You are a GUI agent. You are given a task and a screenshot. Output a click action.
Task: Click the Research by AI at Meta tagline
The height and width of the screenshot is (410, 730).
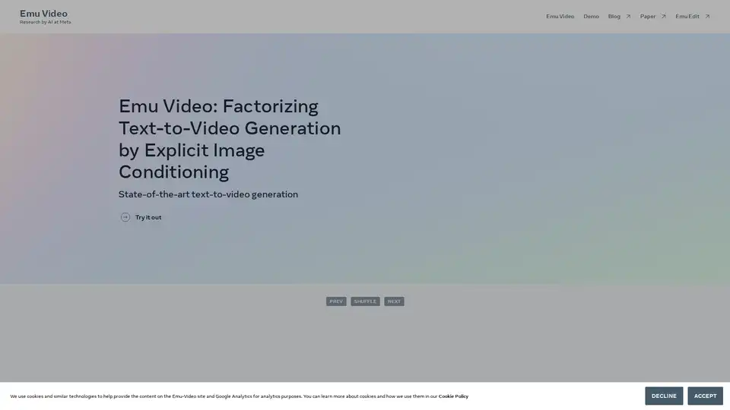pos(45,22)
